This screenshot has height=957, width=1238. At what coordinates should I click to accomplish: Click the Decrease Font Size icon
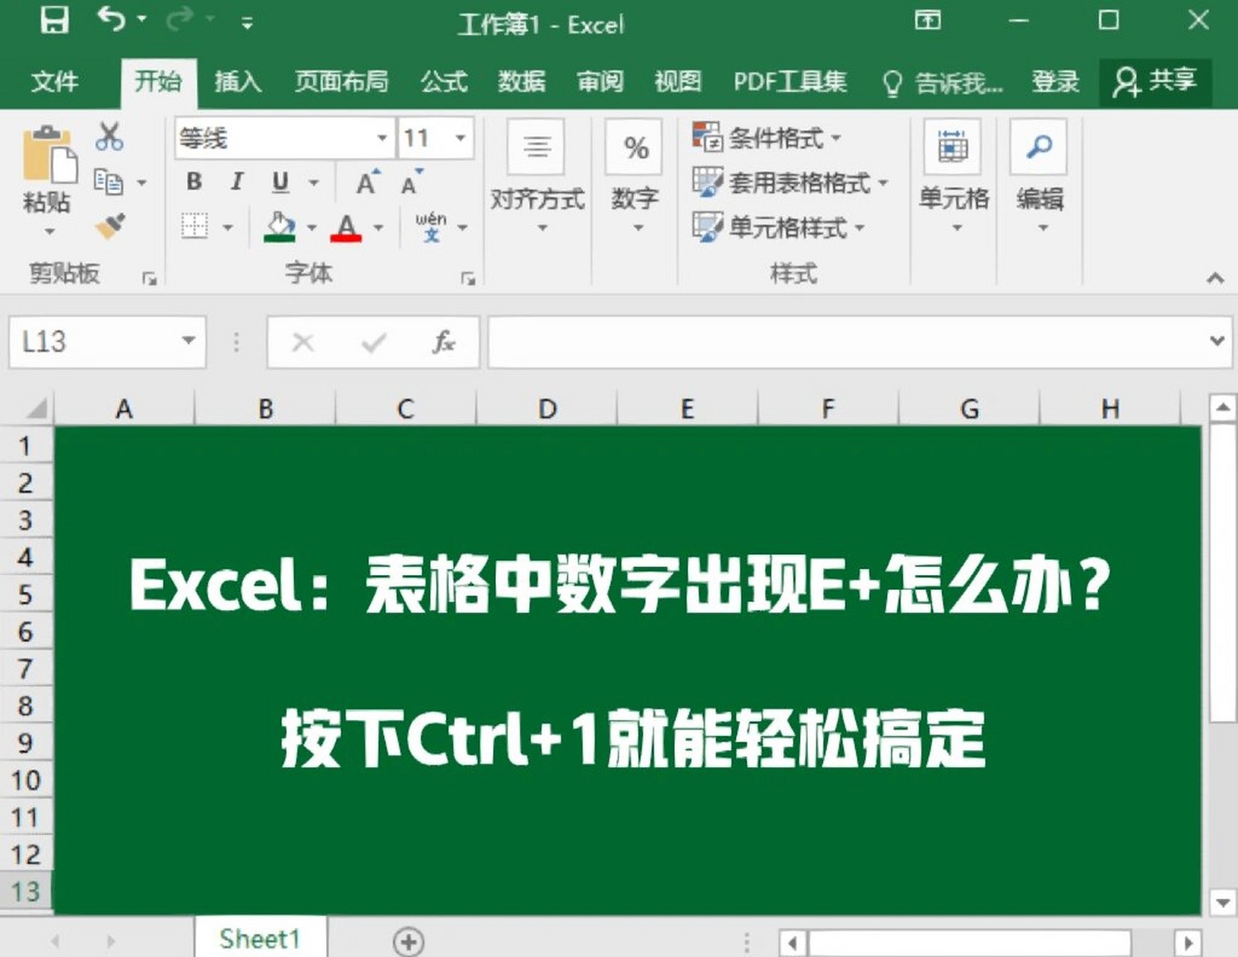[x=411, y=182]
